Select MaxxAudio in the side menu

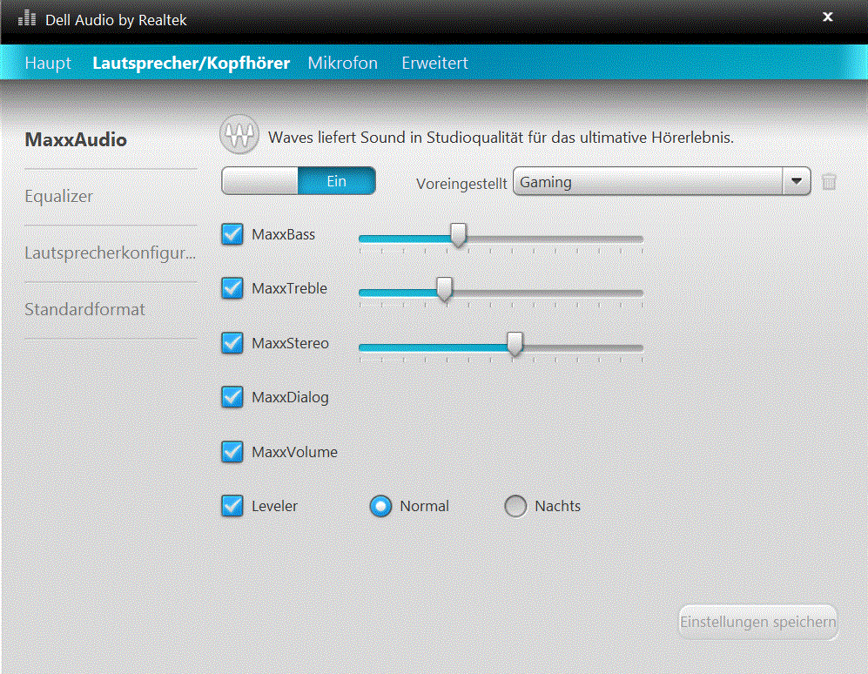tap(76, 139)
